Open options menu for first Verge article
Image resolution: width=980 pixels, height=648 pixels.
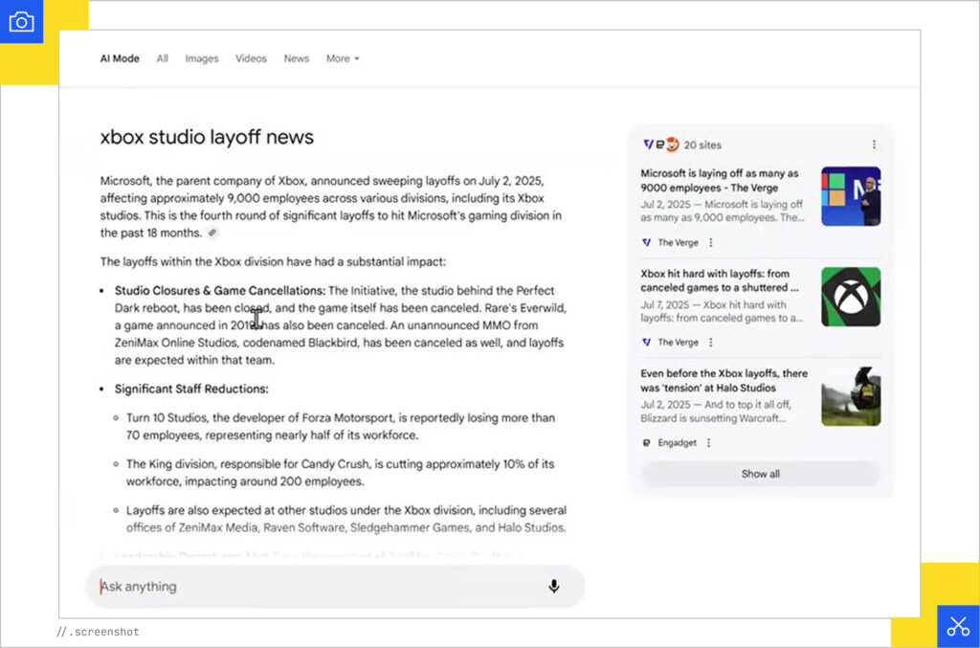click(710, 243)
